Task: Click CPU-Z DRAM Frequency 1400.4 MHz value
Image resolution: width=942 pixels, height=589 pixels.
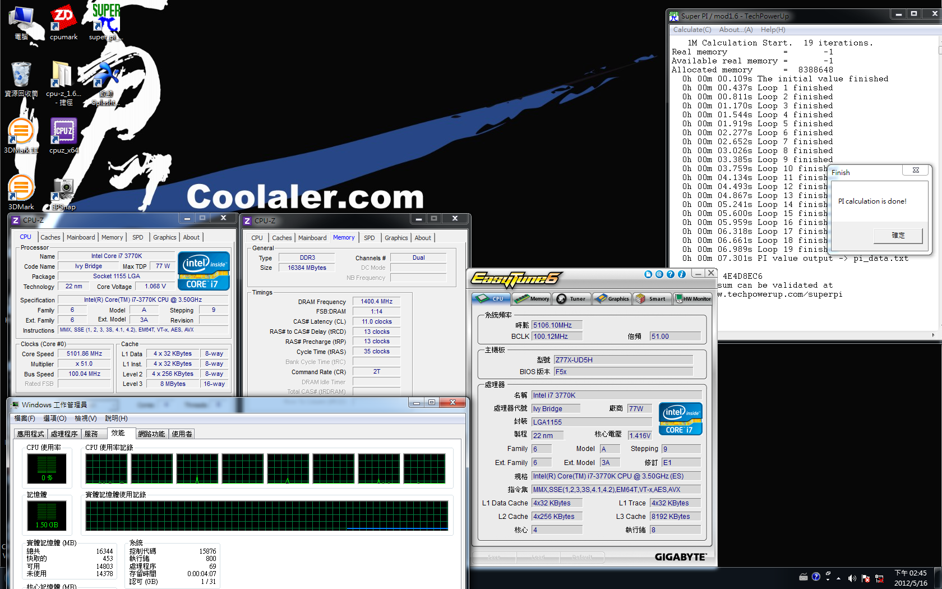Action: point(377,302)
